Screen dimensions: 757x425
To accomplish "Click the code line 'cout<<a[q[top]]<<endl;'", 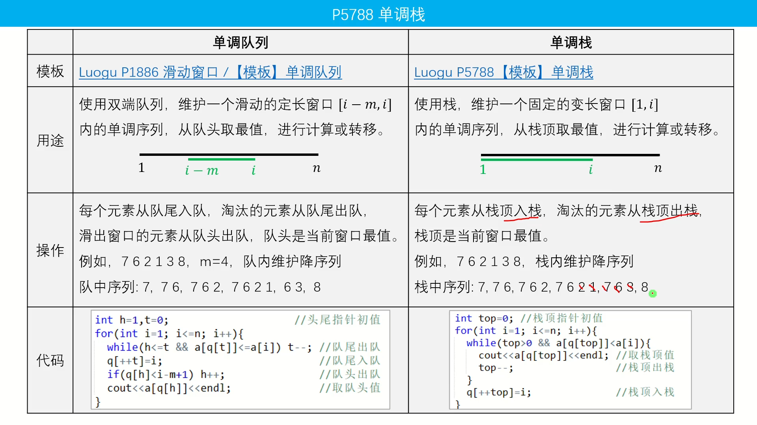I will tap(544, 355).
